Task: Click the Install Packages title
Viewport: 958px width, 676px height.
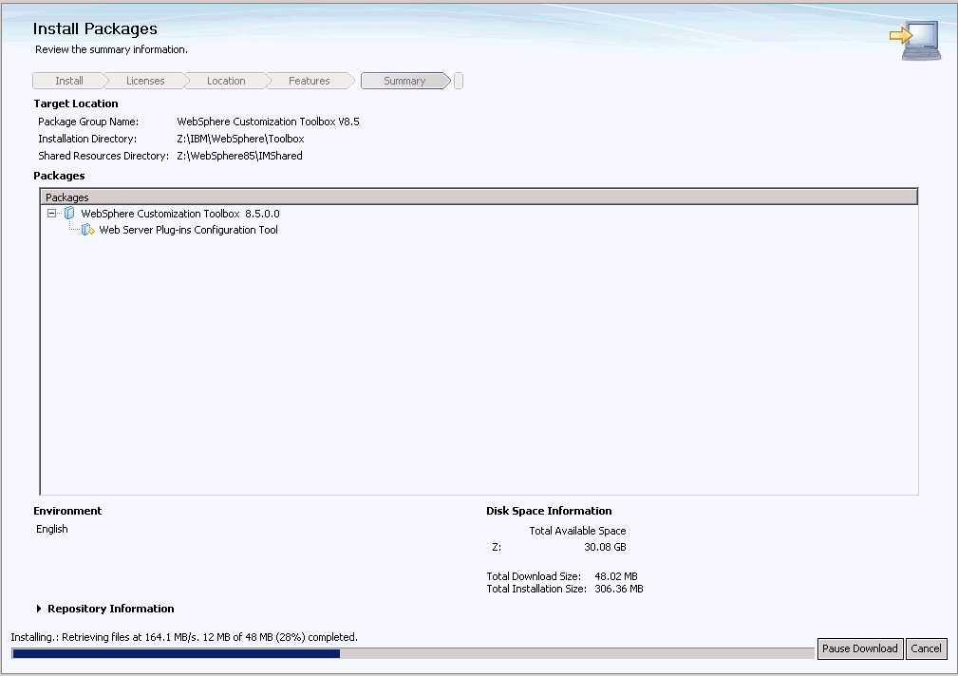Action: point(95,28)
